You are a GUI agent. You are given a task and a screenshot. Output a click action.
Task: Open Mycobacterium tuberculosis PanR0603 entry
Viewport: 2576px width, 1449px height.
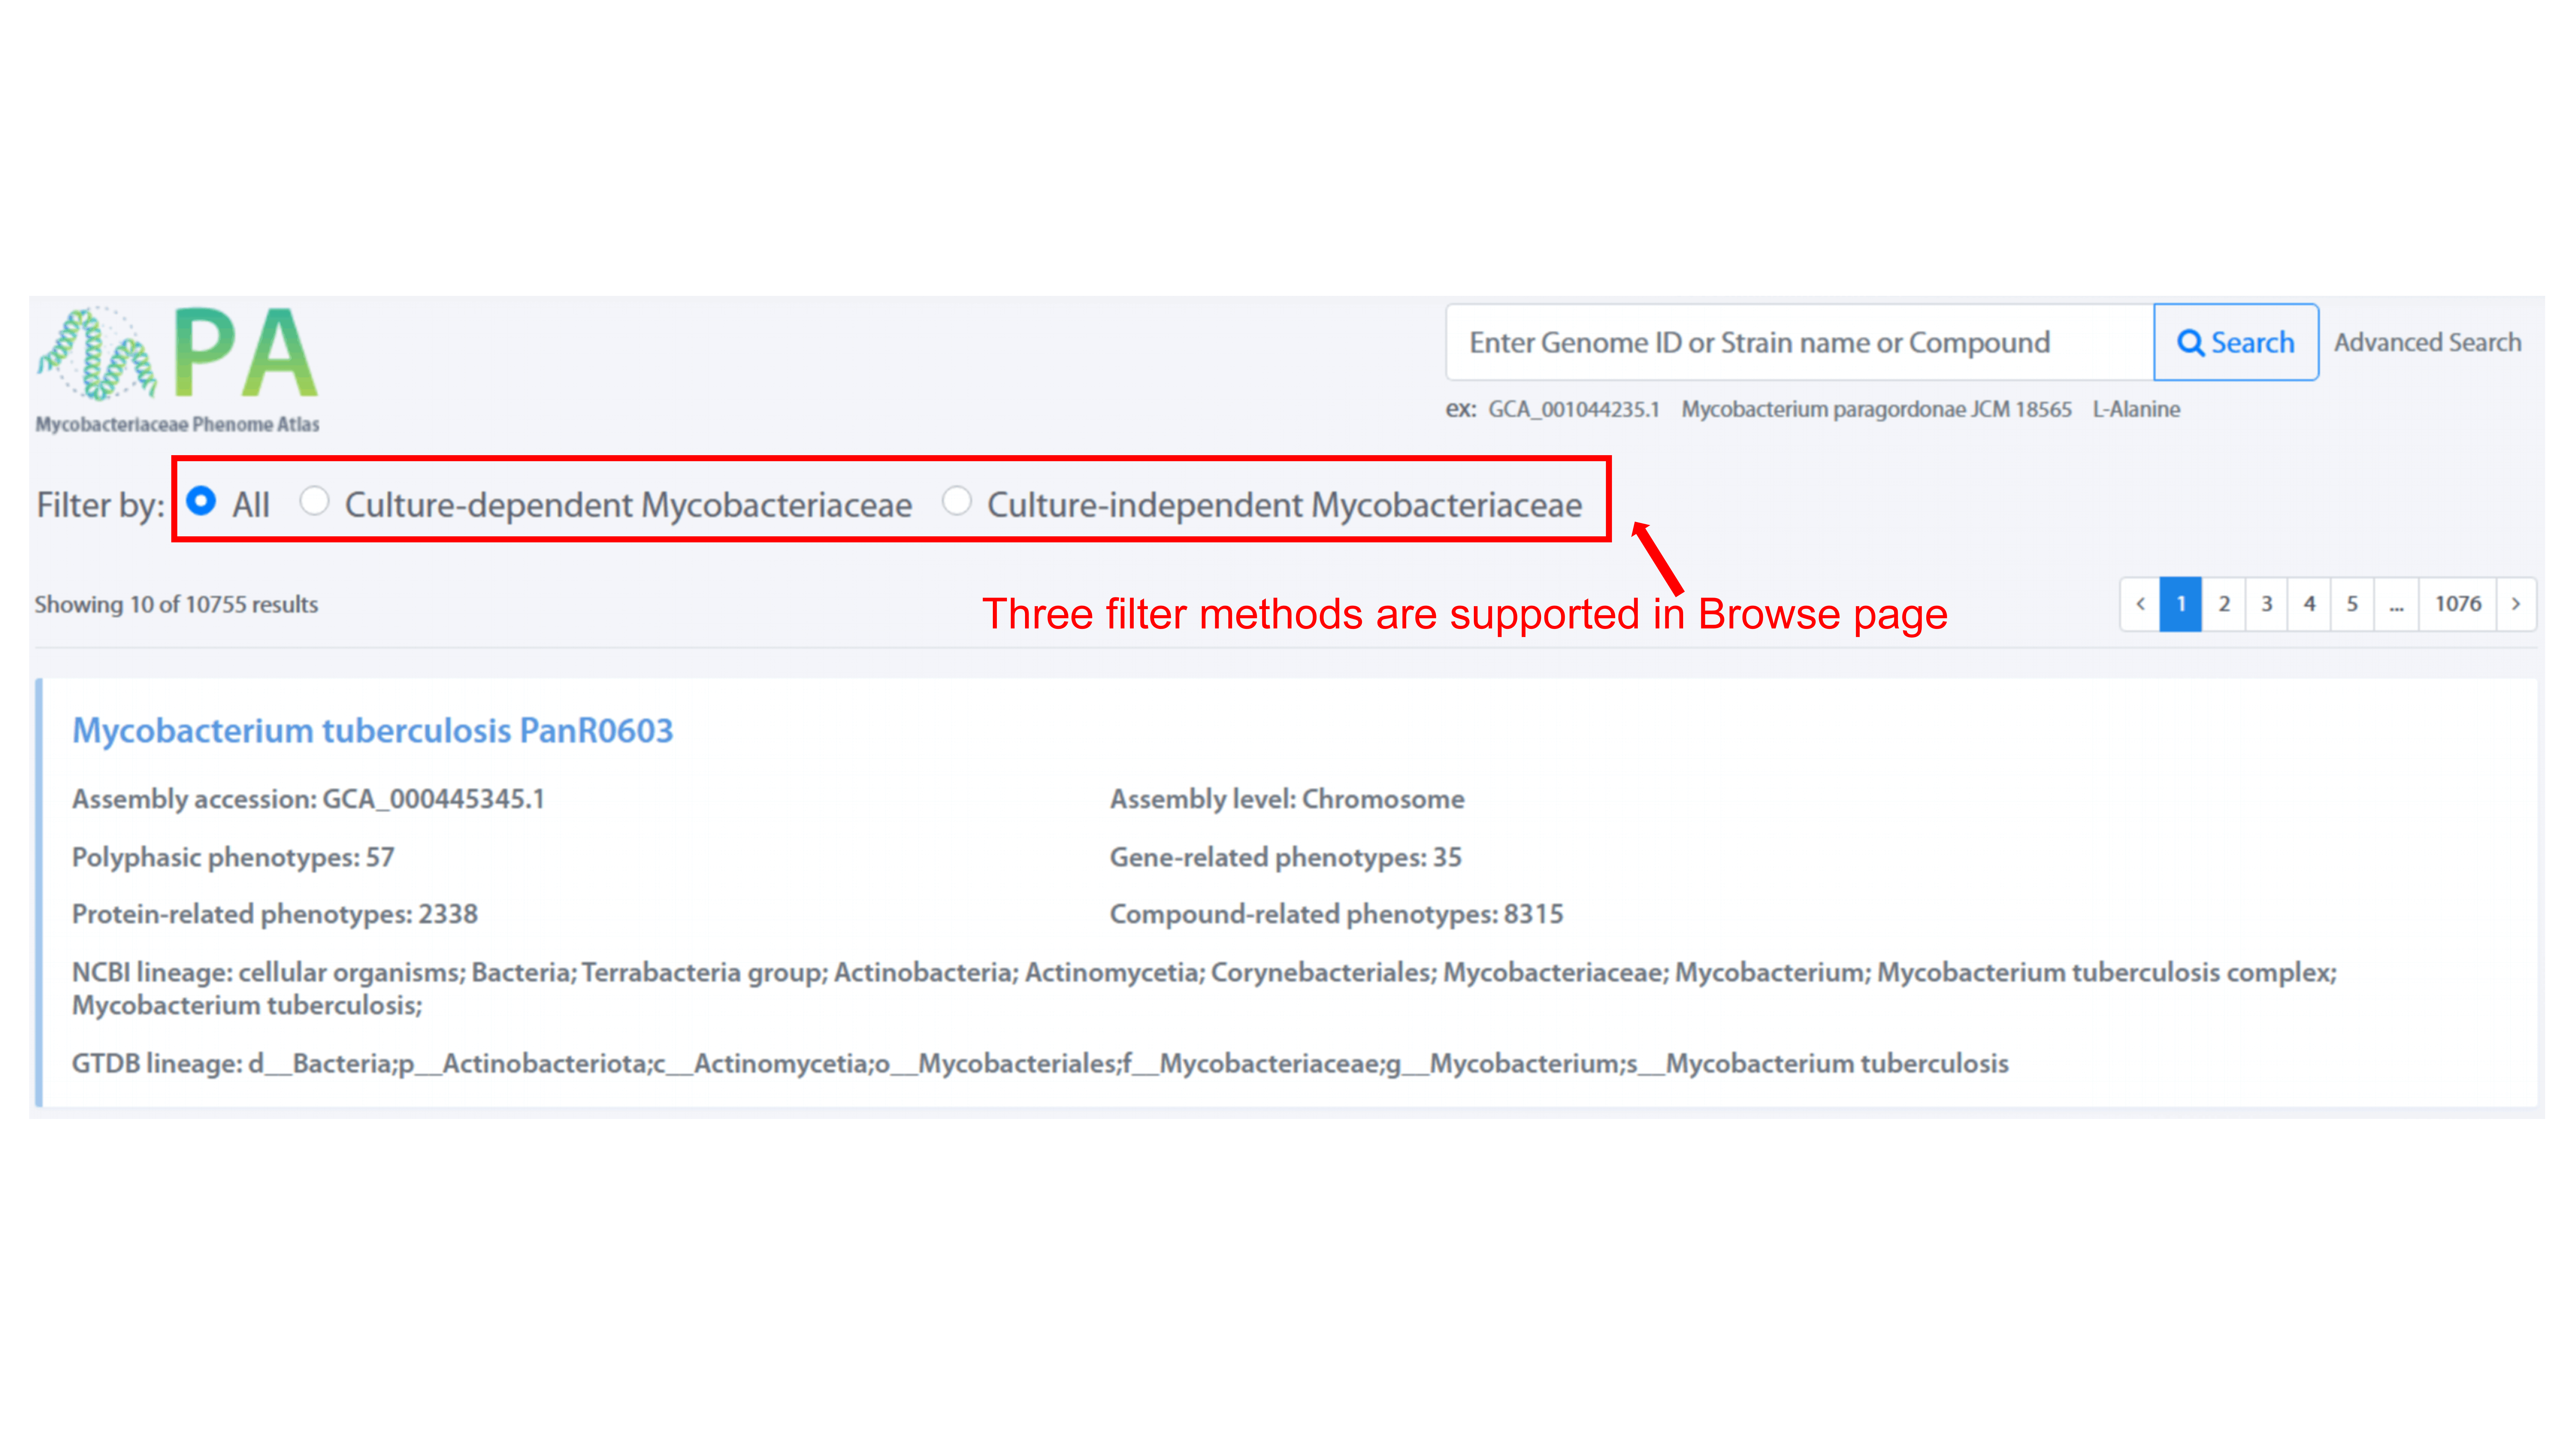[x=373, y=731]
